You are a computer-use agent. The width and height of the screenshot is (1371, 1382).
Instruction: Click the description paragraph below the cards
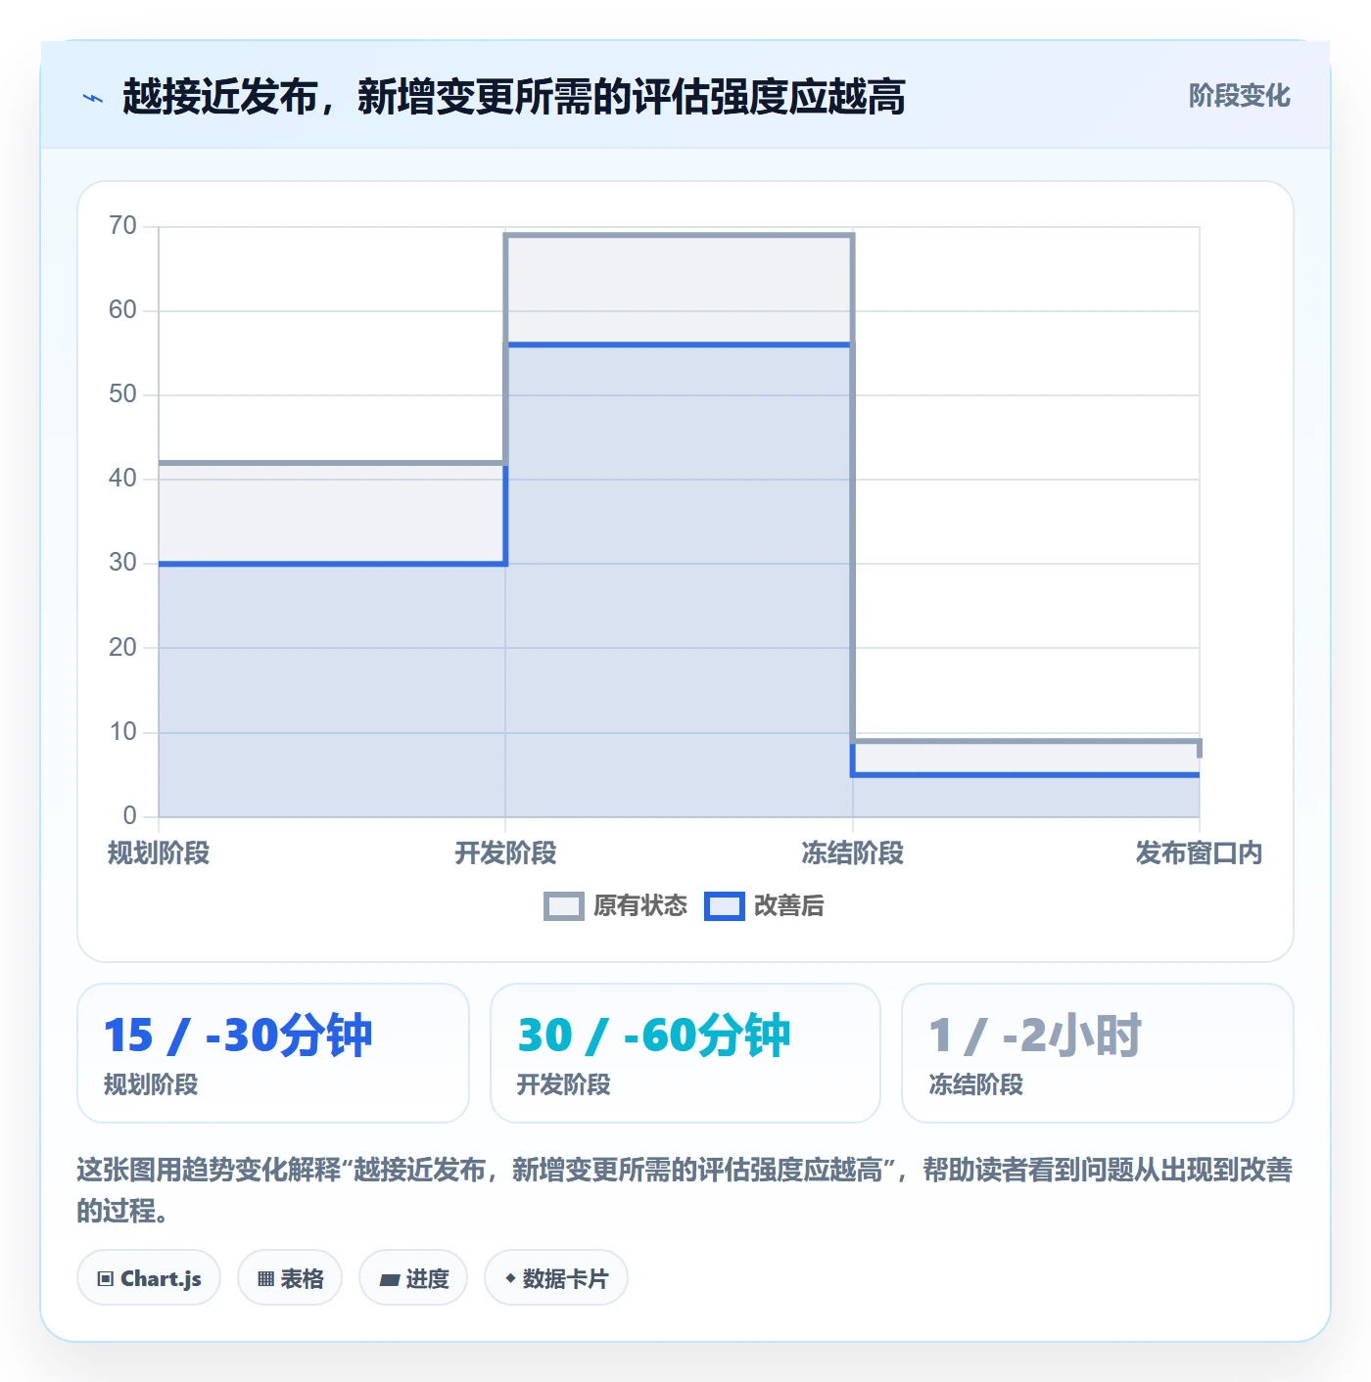(x=685, y=1190)
